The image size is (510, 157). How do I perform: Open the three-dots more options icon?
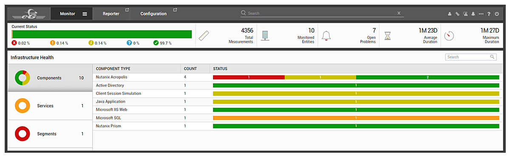[481, 14]
